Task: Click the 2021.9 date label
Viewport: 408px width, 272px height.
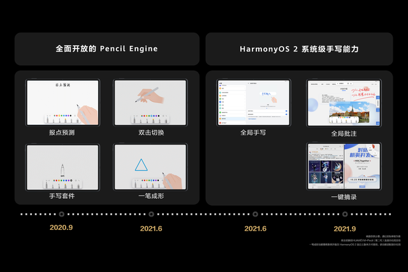Action: (345, 229)
